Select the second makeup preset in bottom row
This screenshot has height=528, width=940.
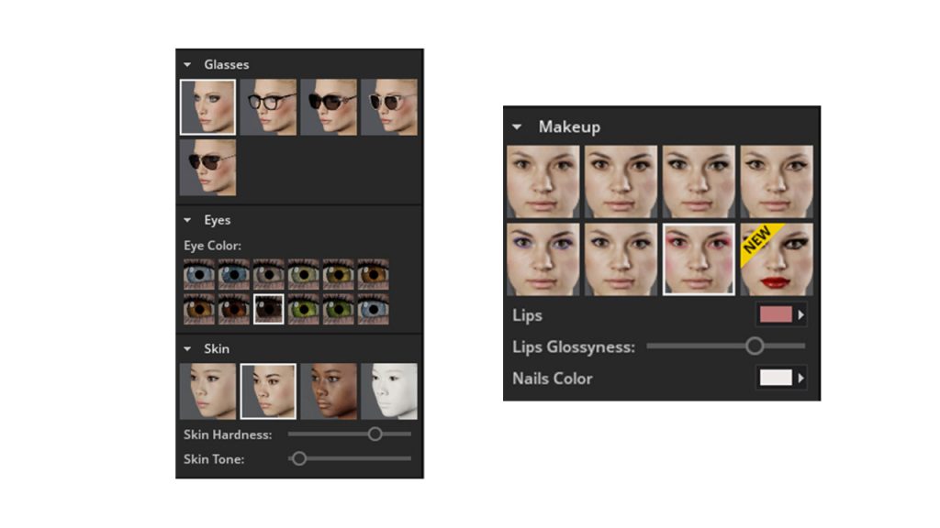click(621, 259)
